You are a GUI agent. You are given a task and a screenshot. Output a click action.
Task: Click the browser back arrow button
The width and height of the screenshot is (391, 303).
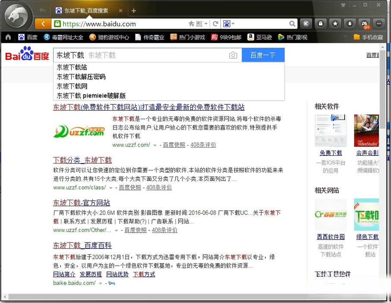43,24
